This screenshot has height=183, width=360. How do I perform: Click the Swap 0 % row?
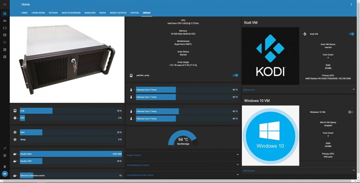click(x=68, y=139)
